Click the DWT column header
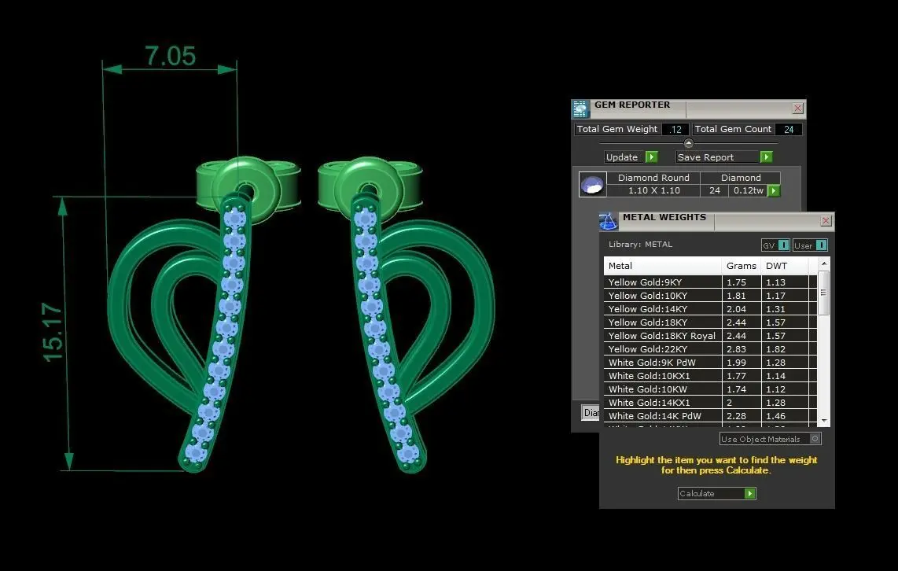The width and height of the screenshot is (898, 571). (x=785, y=266)
